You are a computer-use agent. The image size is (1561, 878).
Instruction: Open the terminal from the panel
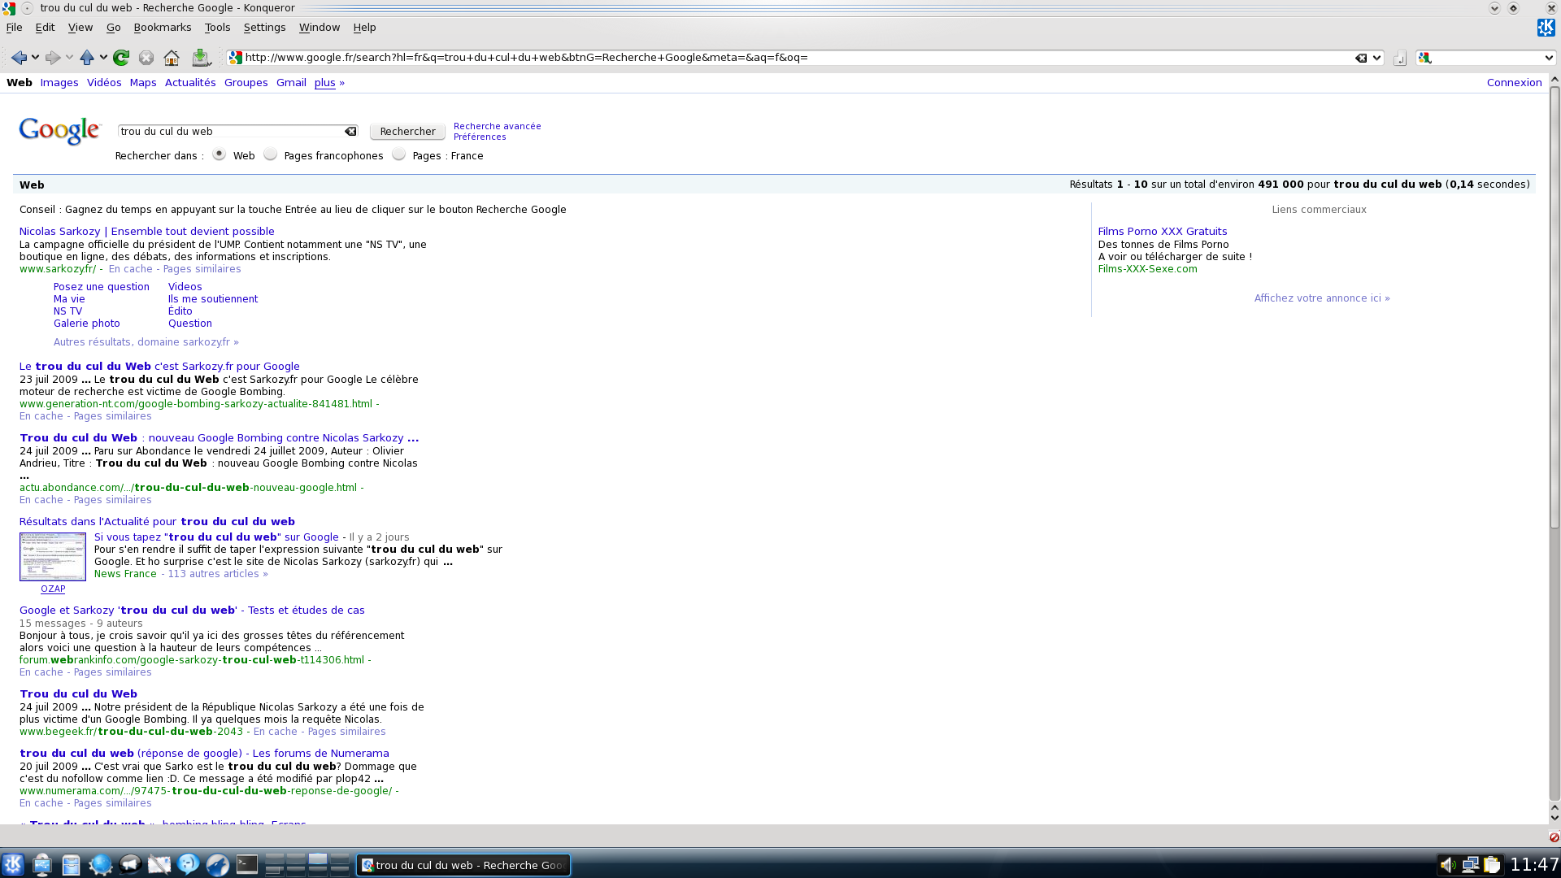[x=247, y=864]
